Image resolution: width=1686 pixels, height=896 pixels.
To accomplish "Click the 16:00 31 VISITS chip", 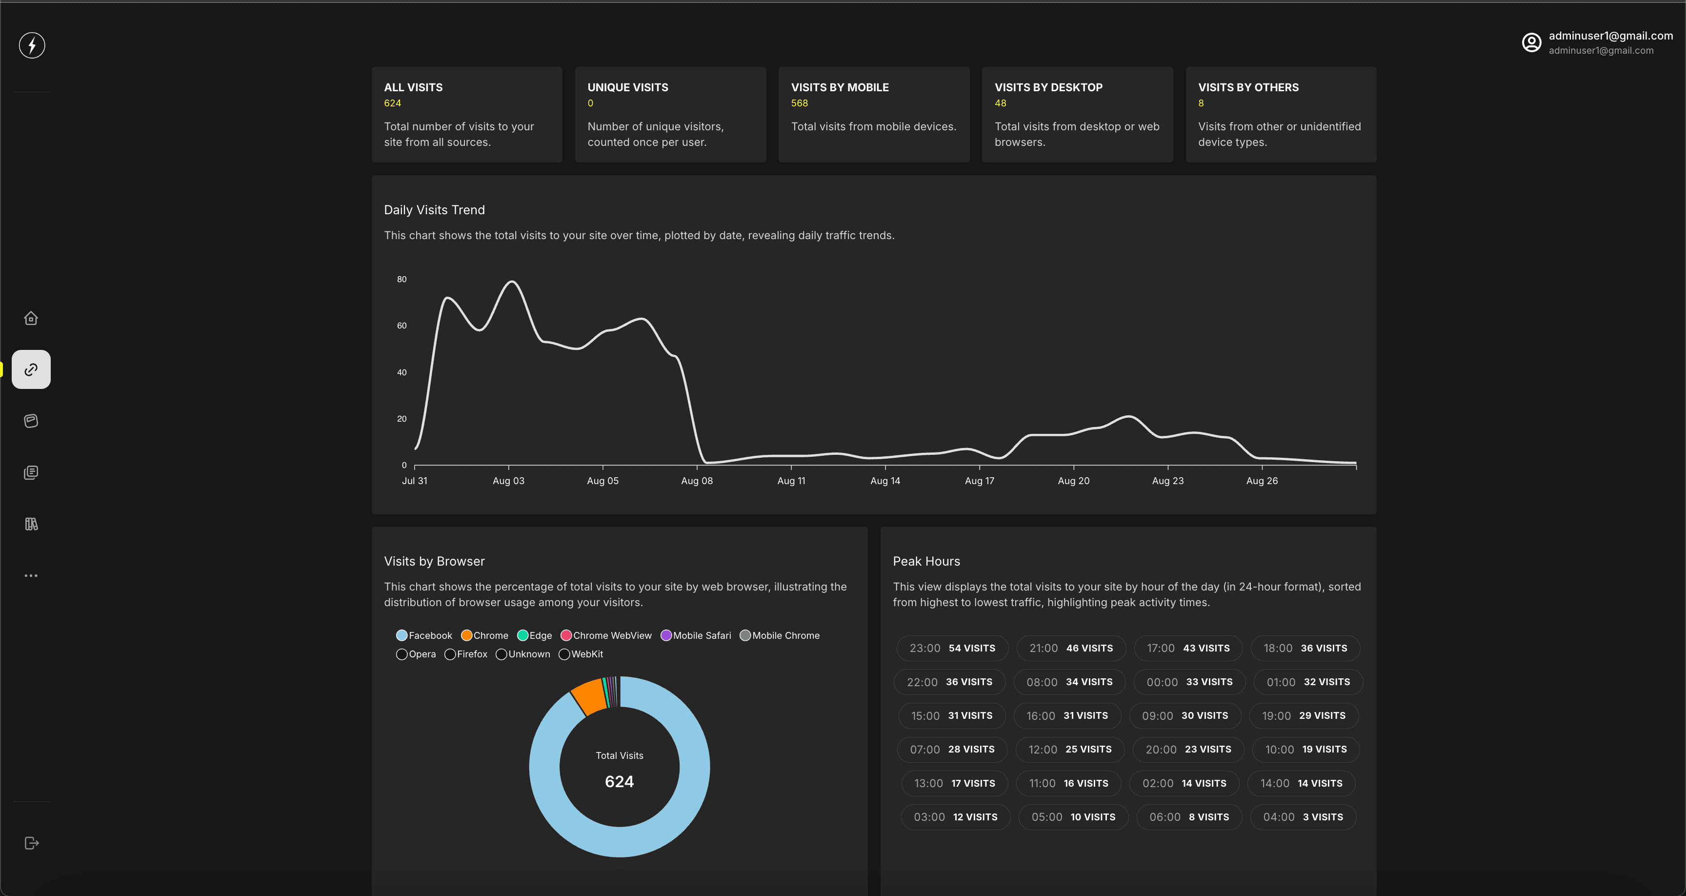I will [1067, 716].
